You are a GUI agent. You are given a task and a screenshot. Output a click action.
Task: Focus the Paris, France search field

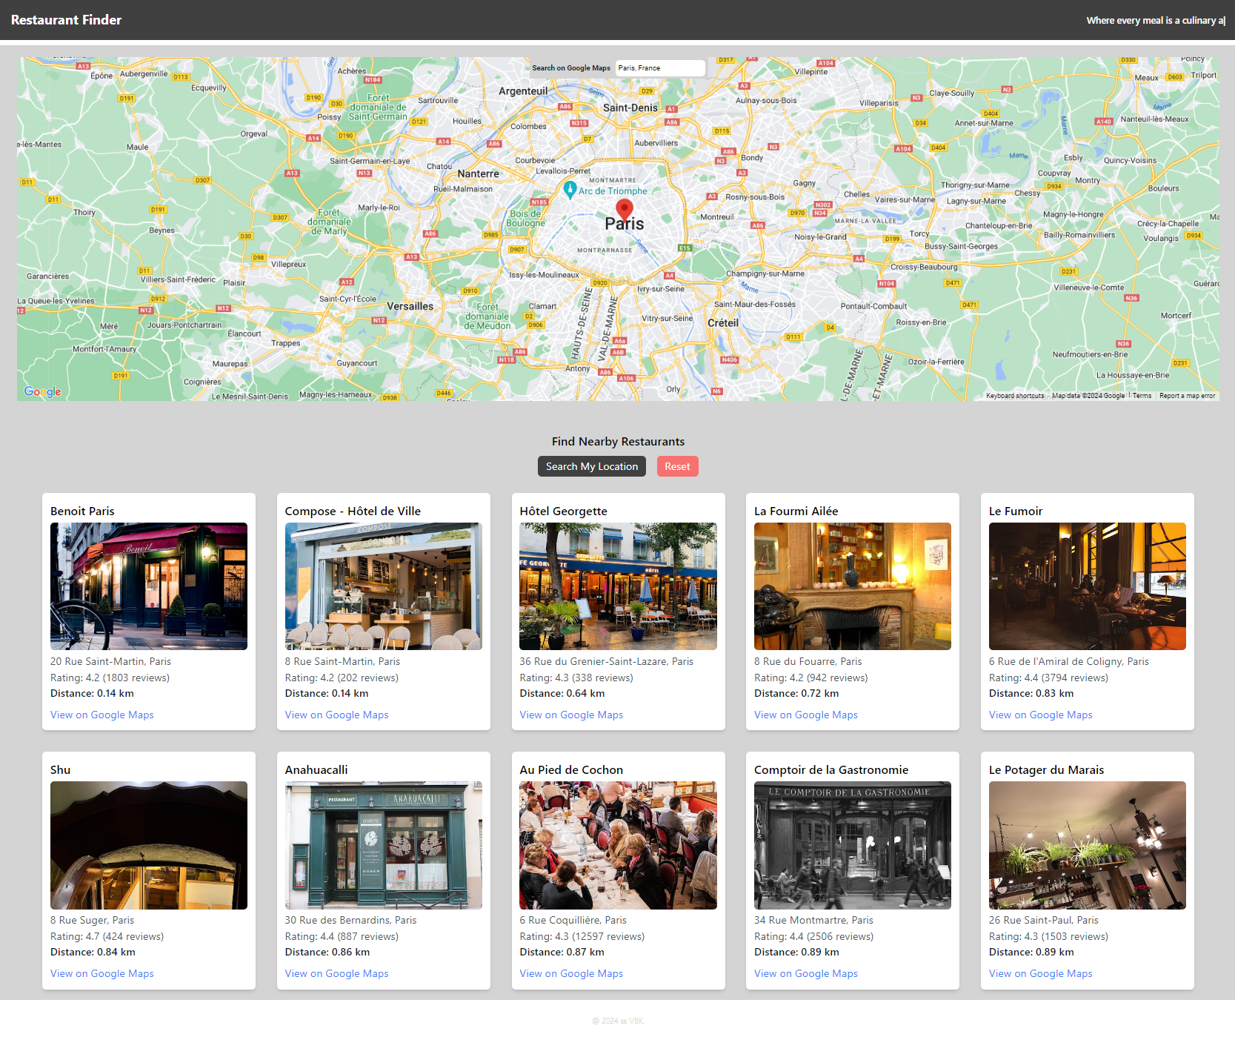tap(660, 68)
